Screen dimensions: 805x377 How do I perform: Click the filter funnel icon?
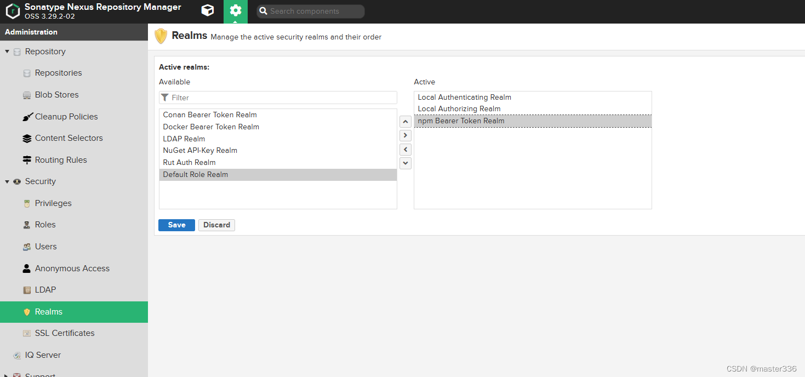coord(165,98)
